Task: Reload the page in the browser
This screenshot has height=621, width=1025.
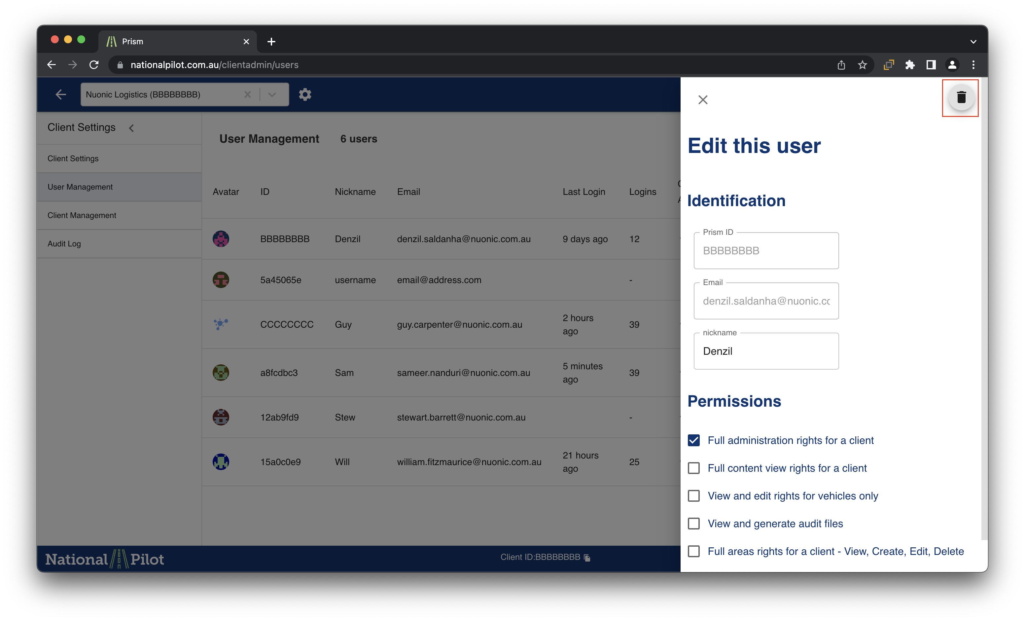Action: (94, 65)
